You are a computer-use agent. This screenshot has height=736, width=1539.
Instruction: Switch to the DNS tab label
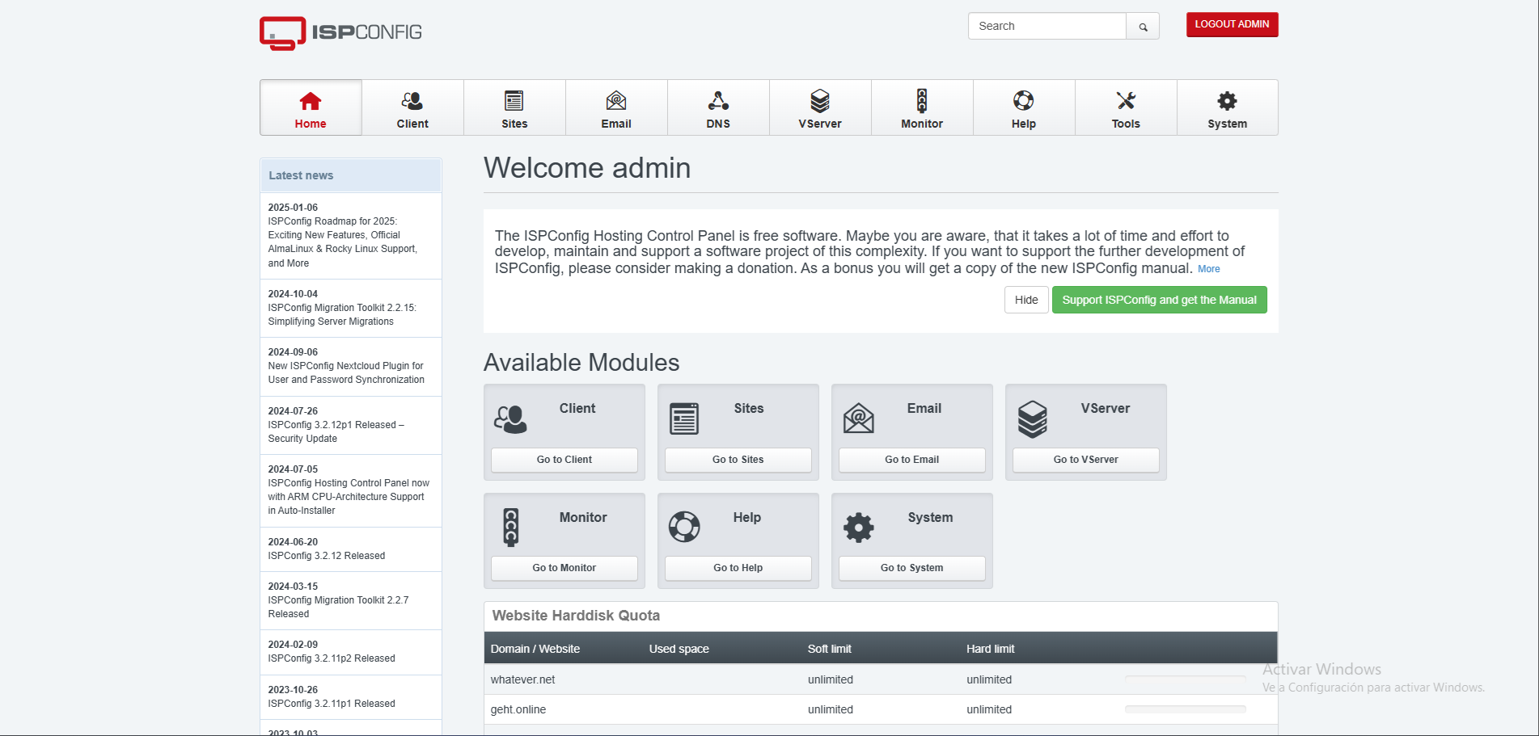tap(718, 124)
